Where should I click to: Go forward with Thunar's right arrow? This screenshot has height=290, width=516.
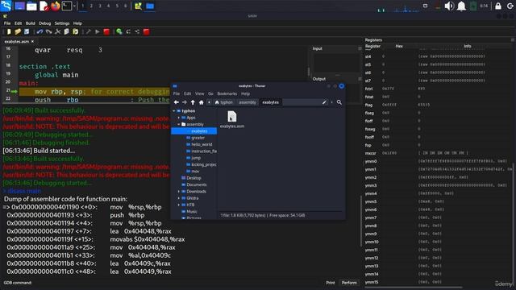185,102
